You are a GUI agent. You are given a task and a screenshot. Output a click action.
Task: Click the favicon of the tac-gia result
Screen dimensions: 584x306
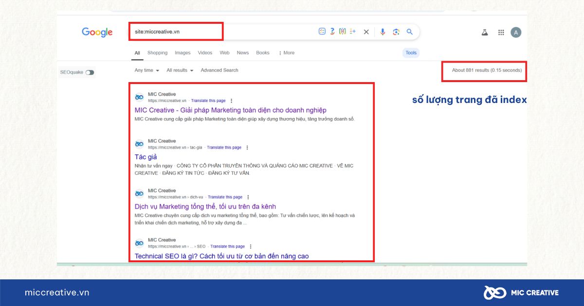coord(139,144)
